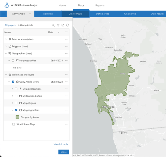Open options for checked My geographies layer
The width and height of the screenshot is (166, 157).
coord(67,110)
